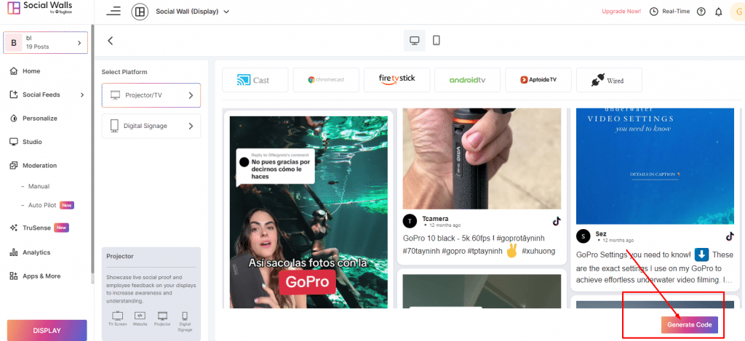Click the Home house icon
This screenshot has width=745, height=341.
[x=14, y=71]
